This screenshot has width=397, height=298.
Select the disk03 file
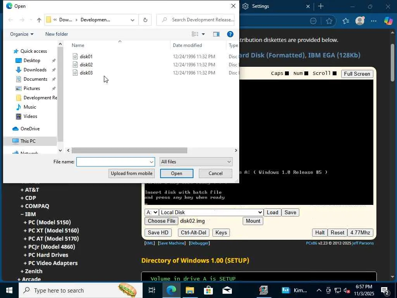86,73
